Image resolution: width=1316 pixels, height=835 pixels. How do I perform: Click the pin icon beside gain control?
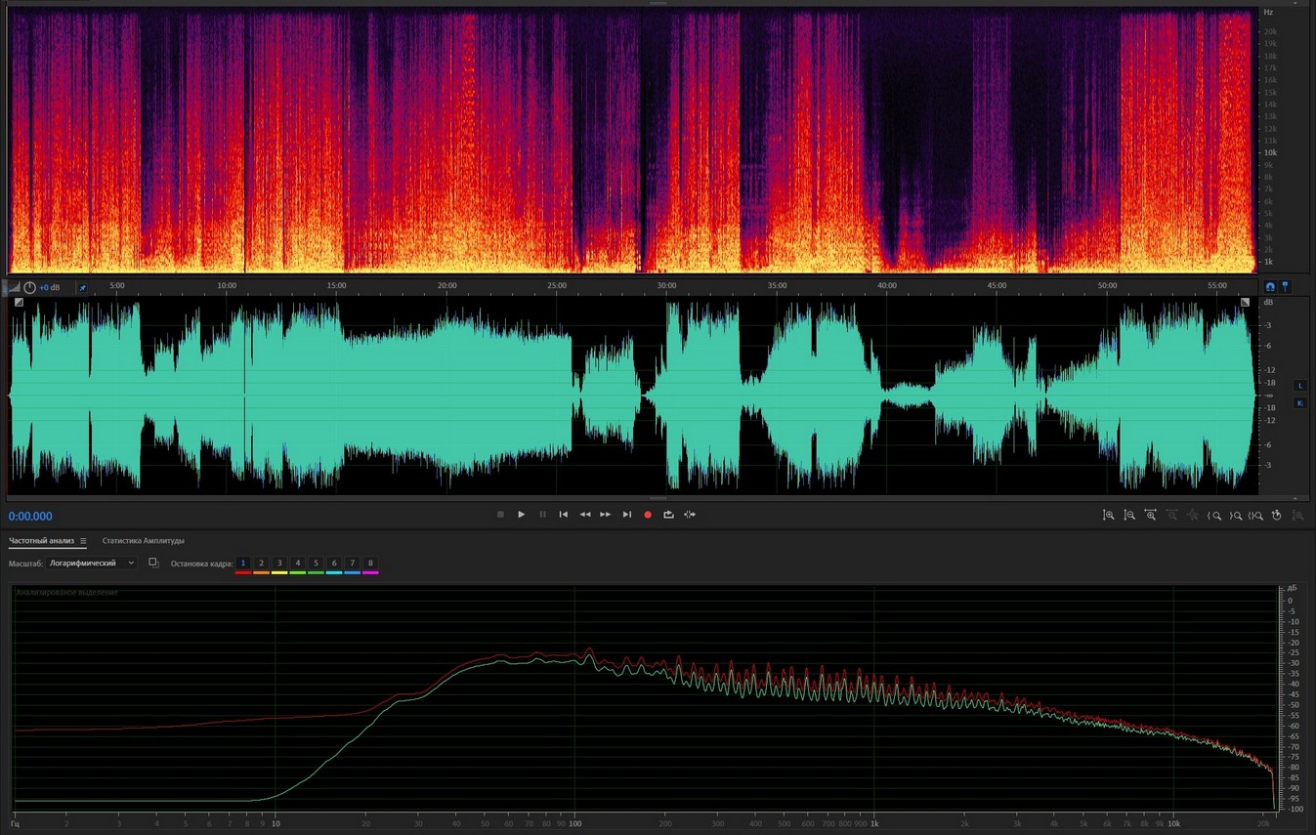[82, 287]
